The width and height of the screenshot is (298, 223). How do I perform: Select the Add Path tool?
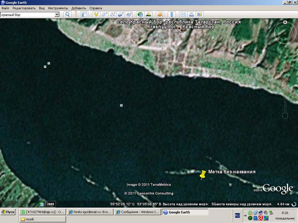(112, 14)
